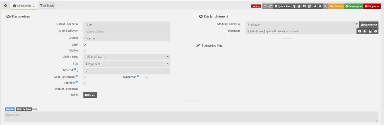
Task: Click the template cubes icon
Action: 320,6
